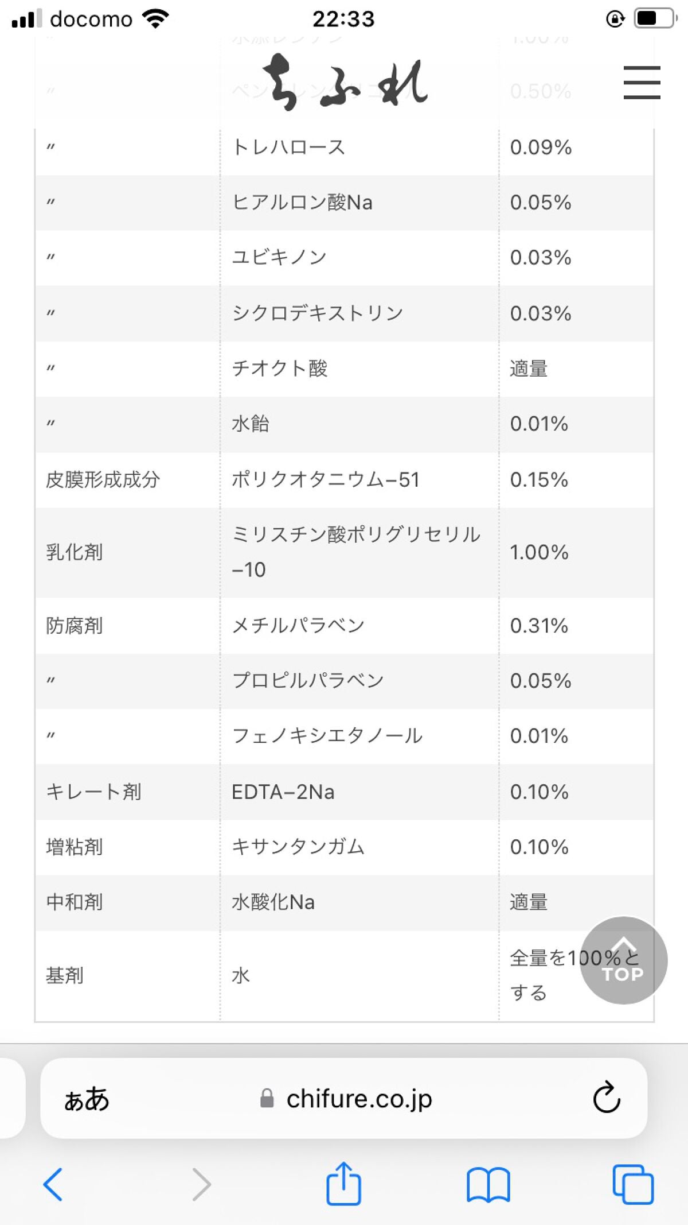Image resolution: width=688 pixels, height=1225 pixels.
Task: Tap the キサンタンガム ingredient row
Action: pos(298,847)
